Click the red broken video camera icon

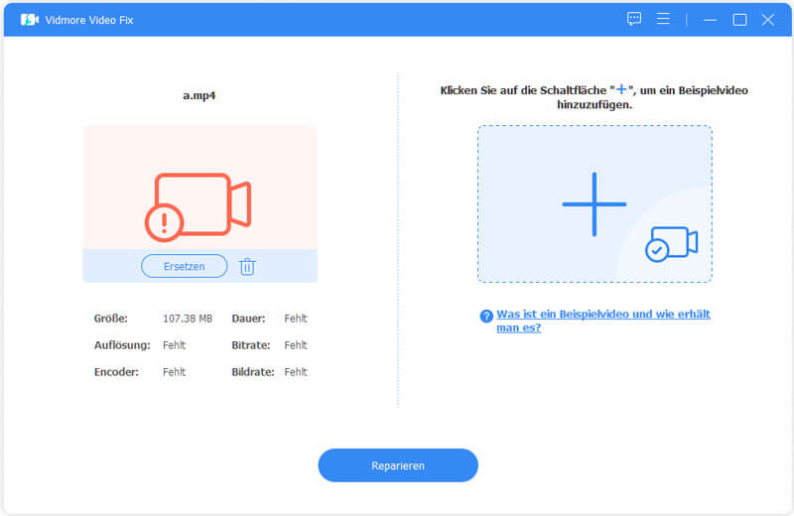[200, 205]
